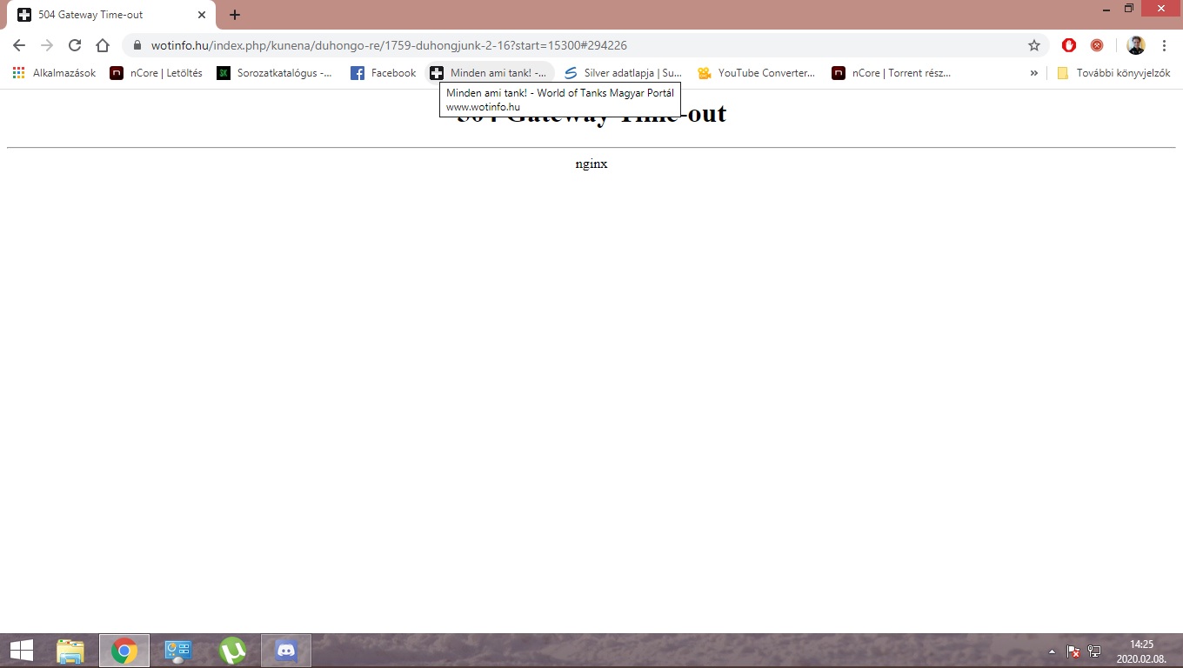This screenshot has height=668, width=1183.
Task: Open the További könyvjelzők folder
Action: [x=1113, y=73]
